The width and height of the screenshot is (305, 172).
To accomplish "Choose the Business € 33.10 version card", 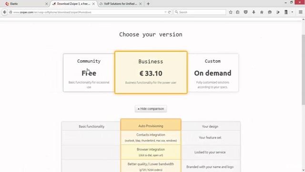I will [151, 72].
